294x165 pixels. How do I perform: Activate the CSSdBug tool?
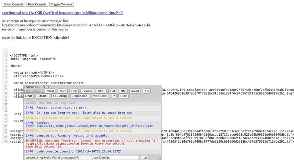coord(60,96)
